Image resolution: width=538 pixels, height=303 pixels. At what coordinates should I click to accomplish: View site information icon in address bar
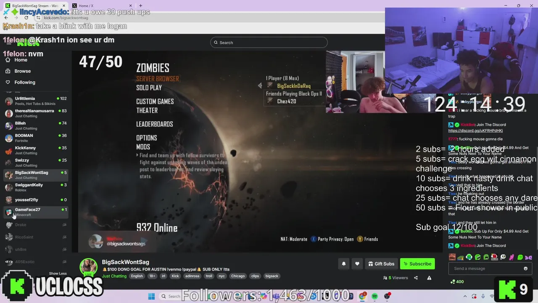tap(38, 18)
